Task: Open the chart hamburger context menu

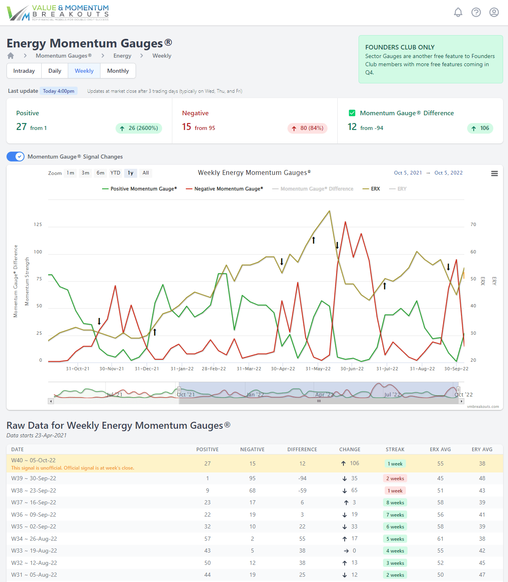Action: [x=494, y=174]
